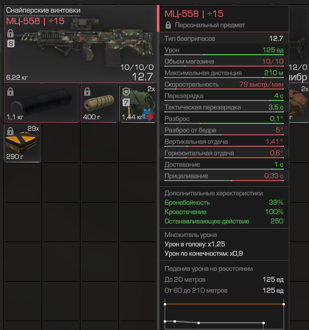Click the lock icon on ammo box
The image size is (309, 330).
pos(10,131)
